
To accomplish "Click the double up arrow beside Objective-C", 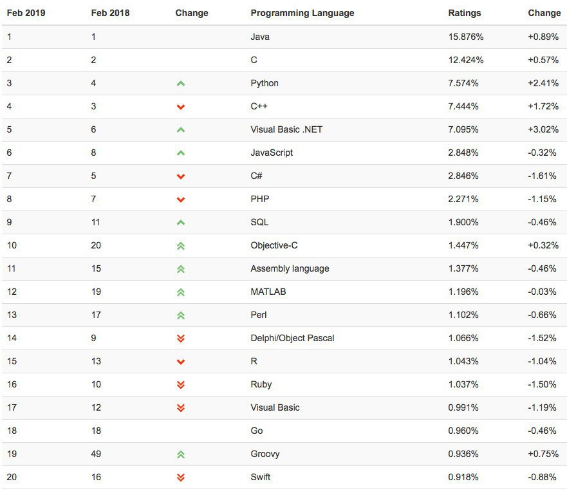I will coord(181,246).
